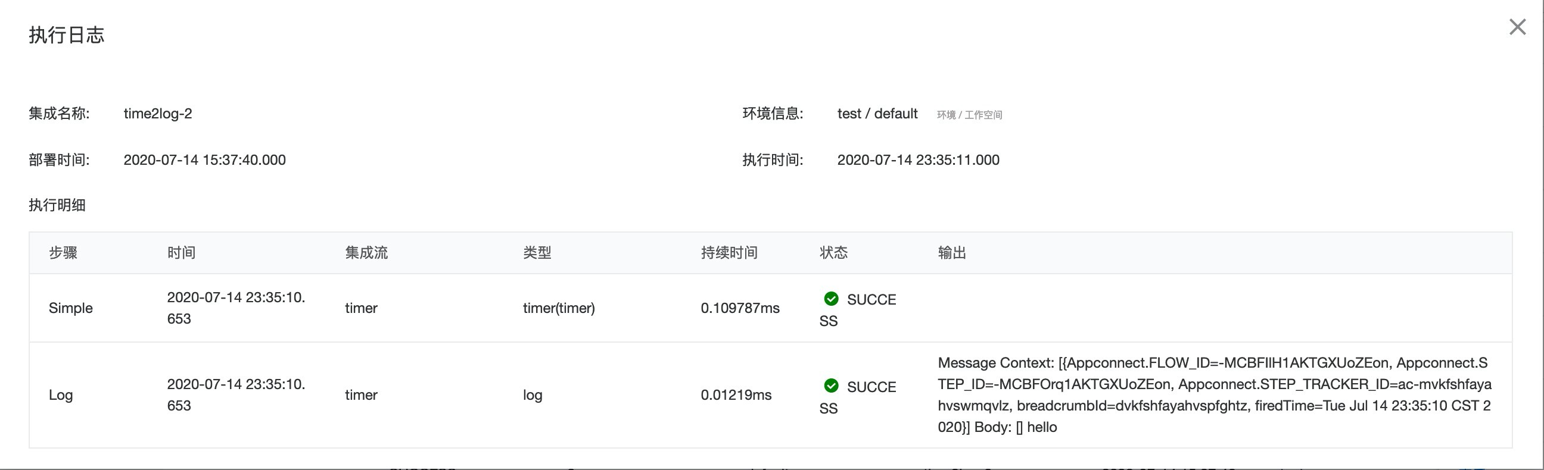Click the green success icon in Log row
Image resolution: width=1544 pixels, height=470 pixels.
pyautogui.click(x=832, y=386)
